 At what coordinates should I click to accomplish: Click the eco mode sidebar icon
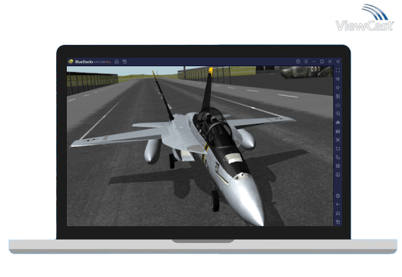(x=338, y=175)
